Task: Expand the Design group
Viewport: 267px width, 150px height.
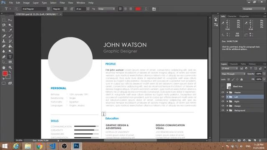Action: click(x=227, y=106)
